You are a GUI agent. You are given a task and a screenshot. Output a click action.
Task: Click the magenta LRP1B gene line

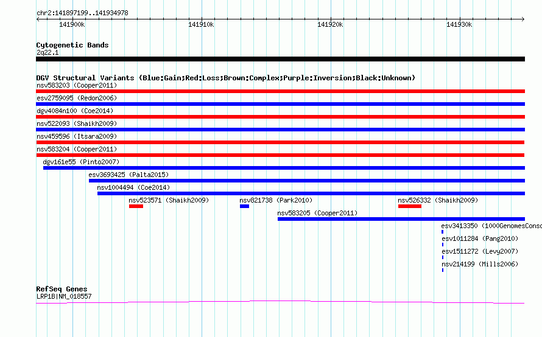[280, 302]
